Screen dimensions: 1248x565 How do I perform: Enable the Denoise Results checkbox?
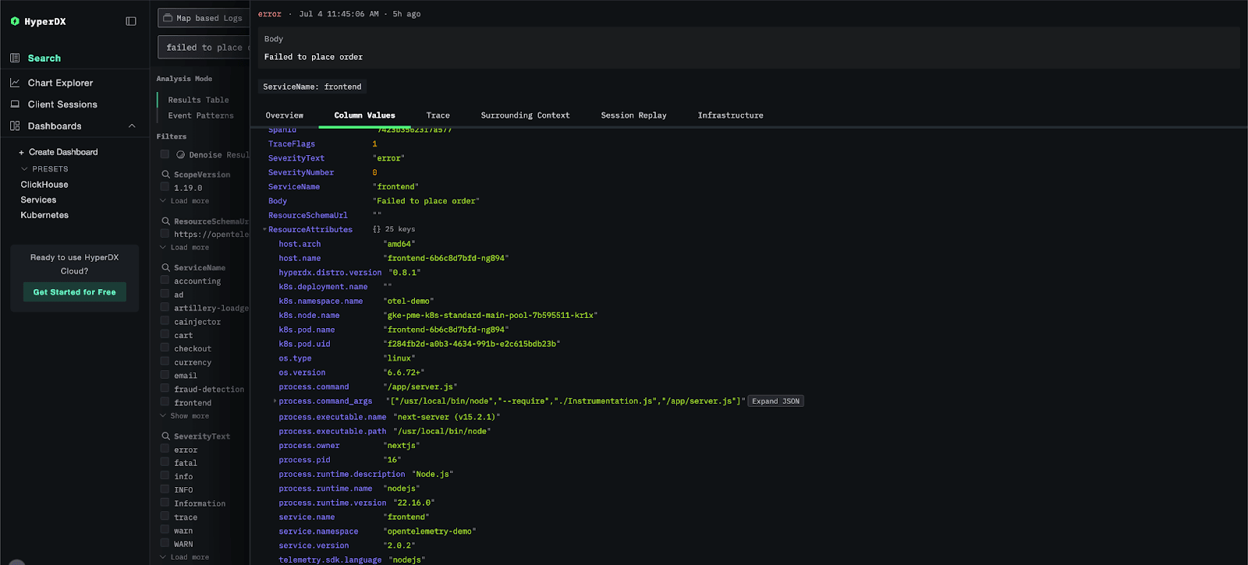[165, 154]
